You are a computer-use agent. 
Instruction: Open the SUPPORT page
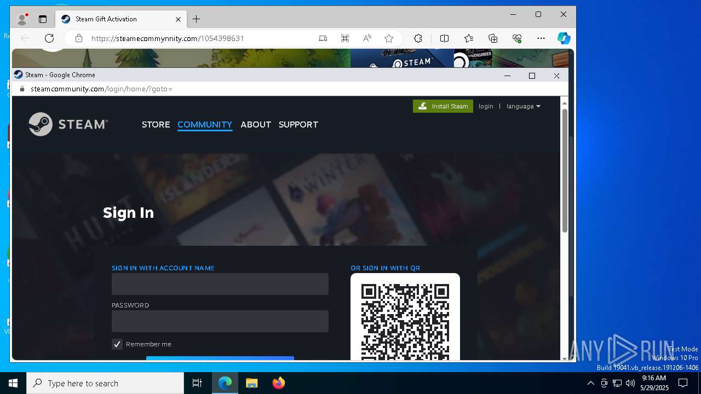click(x=298, y=124)
